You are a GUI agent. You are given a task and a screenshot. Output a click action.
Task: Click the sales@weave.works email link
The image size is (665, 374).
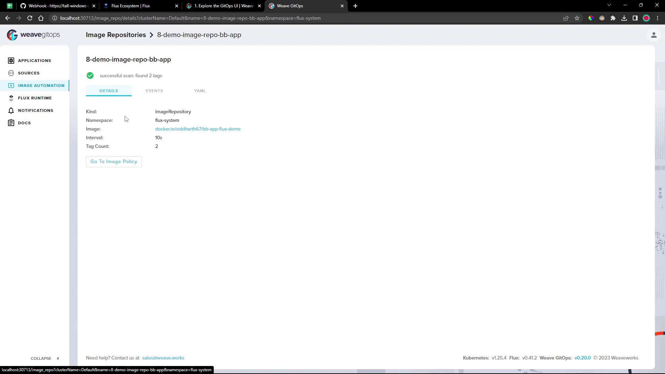coord(163,358)
